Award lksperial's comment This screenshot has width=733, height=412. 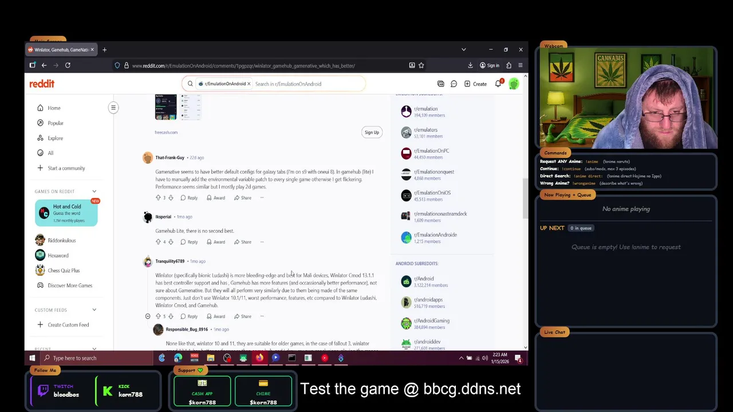(x=216, y=242)
